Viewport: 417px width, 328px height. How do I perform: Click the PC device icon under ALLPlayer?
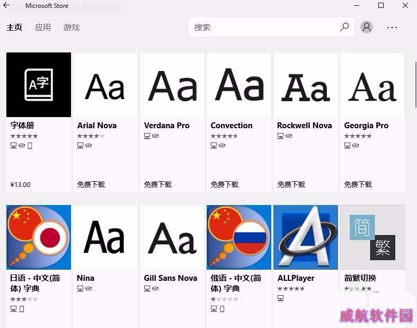coord(280,298)
